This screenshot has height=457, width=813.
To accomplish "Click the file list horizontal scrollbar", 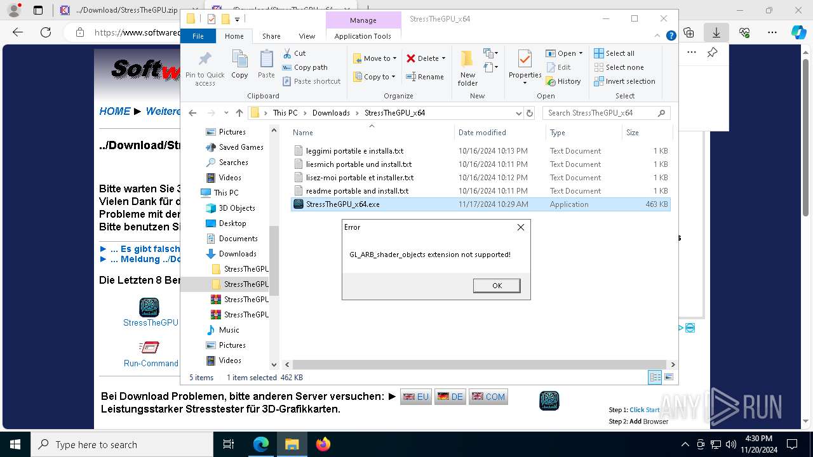I will pos(480,364).
